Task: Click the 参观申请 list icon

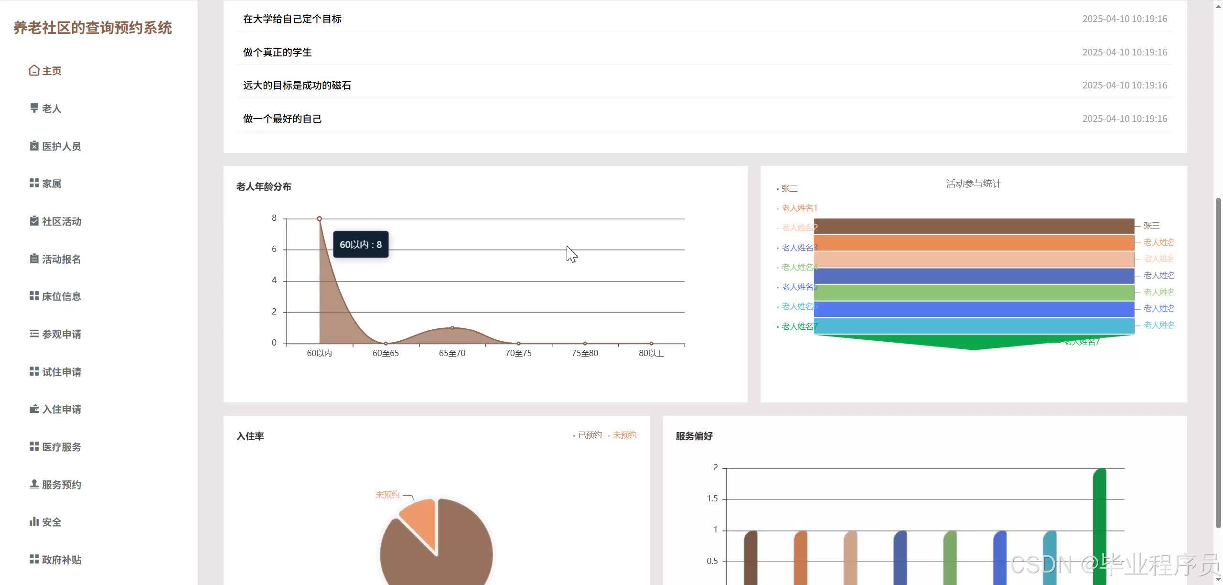Action: pos(34,334)
